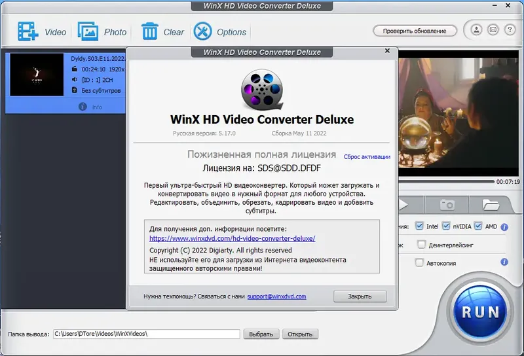Click the Проверить обновление button
Viewport: 524px width, 356px height.
415,31
